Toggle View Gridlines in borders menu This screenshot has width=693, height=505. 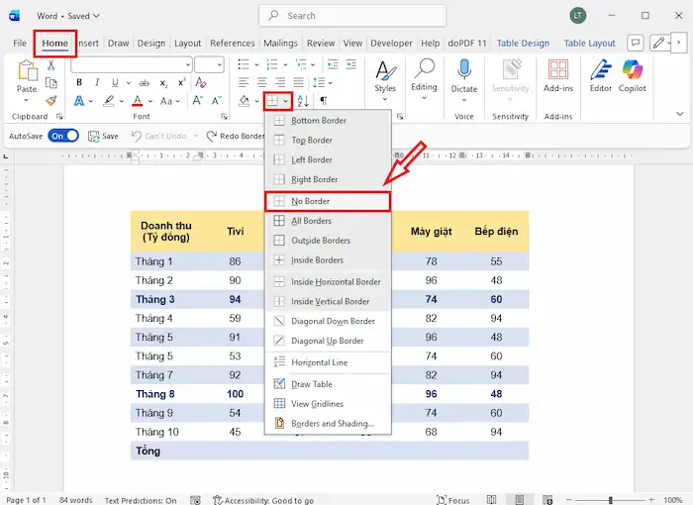click(x=319, y=404)
